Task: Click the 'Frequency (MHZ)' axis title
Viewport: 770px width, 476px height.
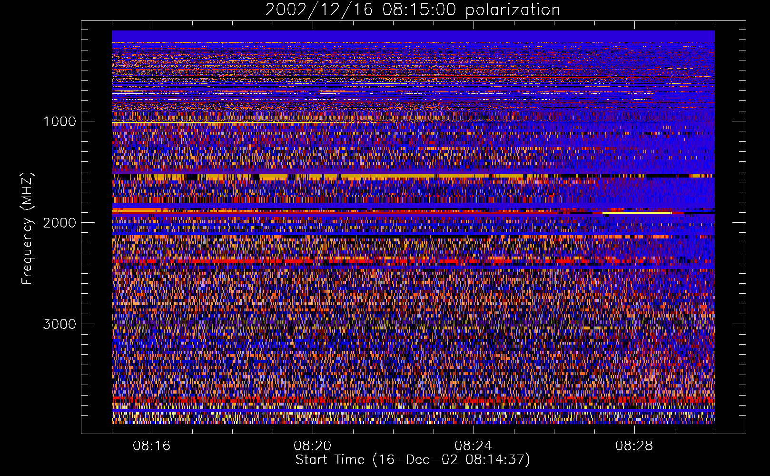Action: tap(28, 228)
